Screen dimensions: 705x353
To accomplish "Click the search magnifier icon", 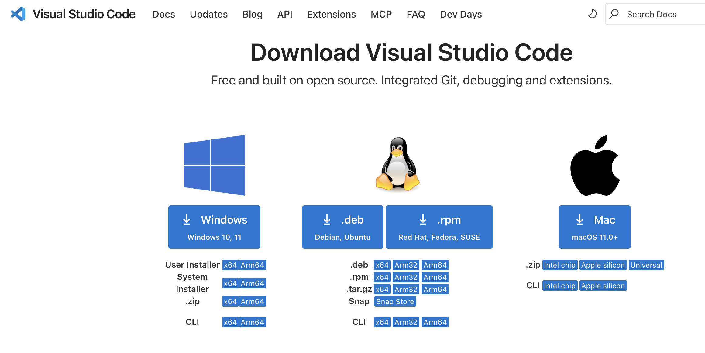I will pos(614,14).
